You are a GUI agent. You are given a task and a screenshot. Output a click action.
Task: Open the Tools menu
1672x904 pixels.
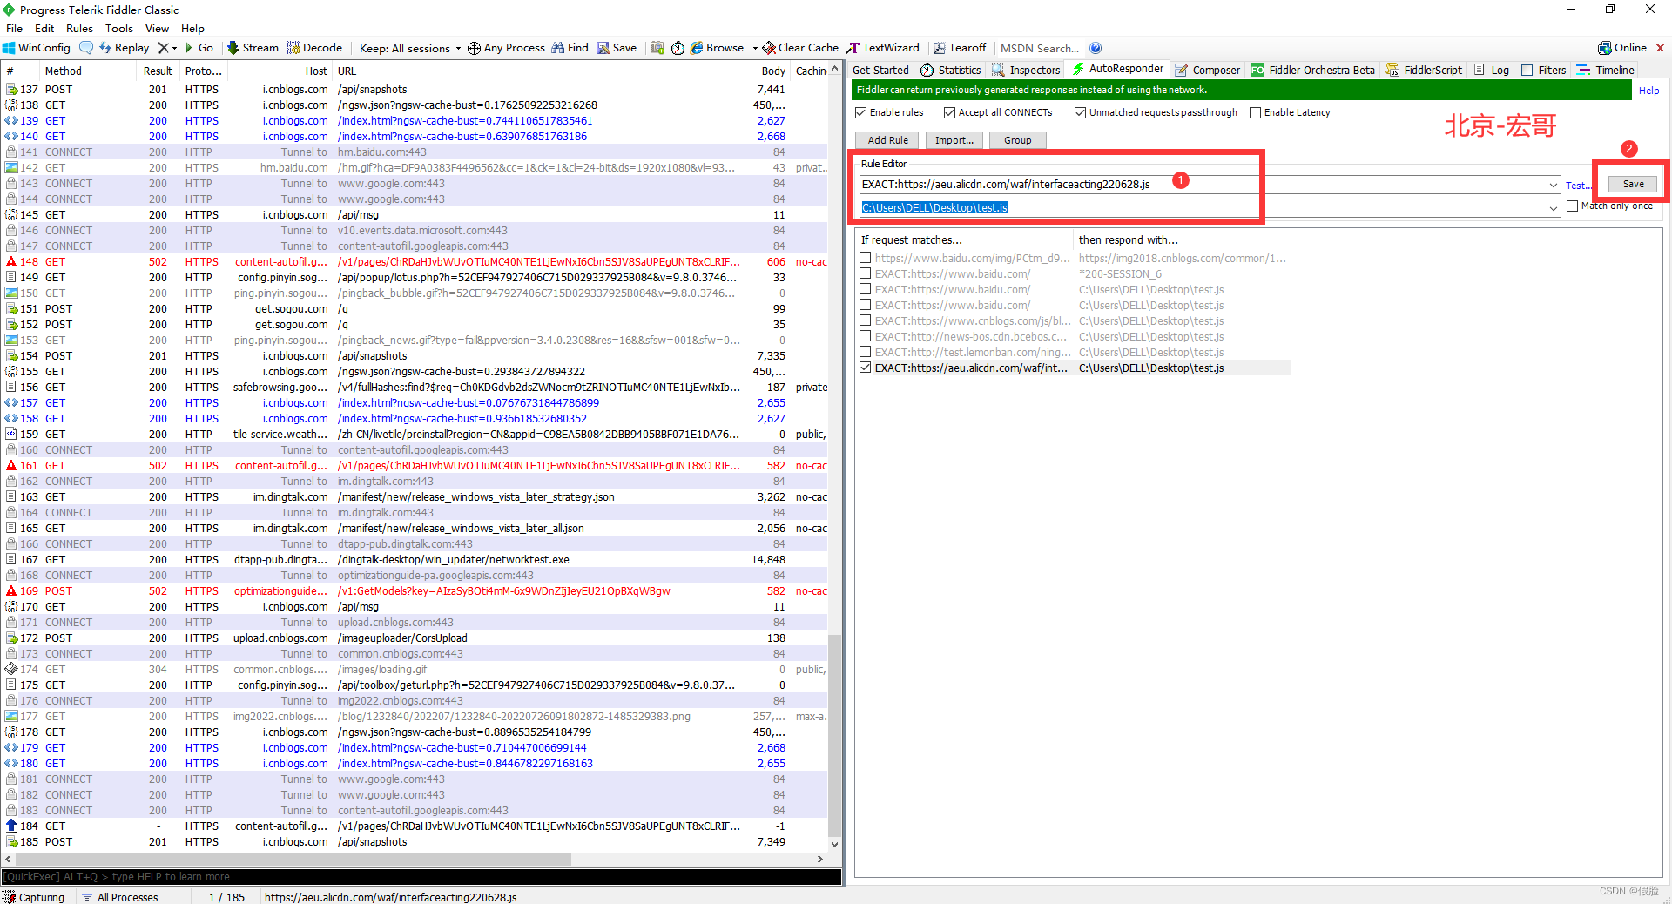pyautogui.click(x=119, y=29)
